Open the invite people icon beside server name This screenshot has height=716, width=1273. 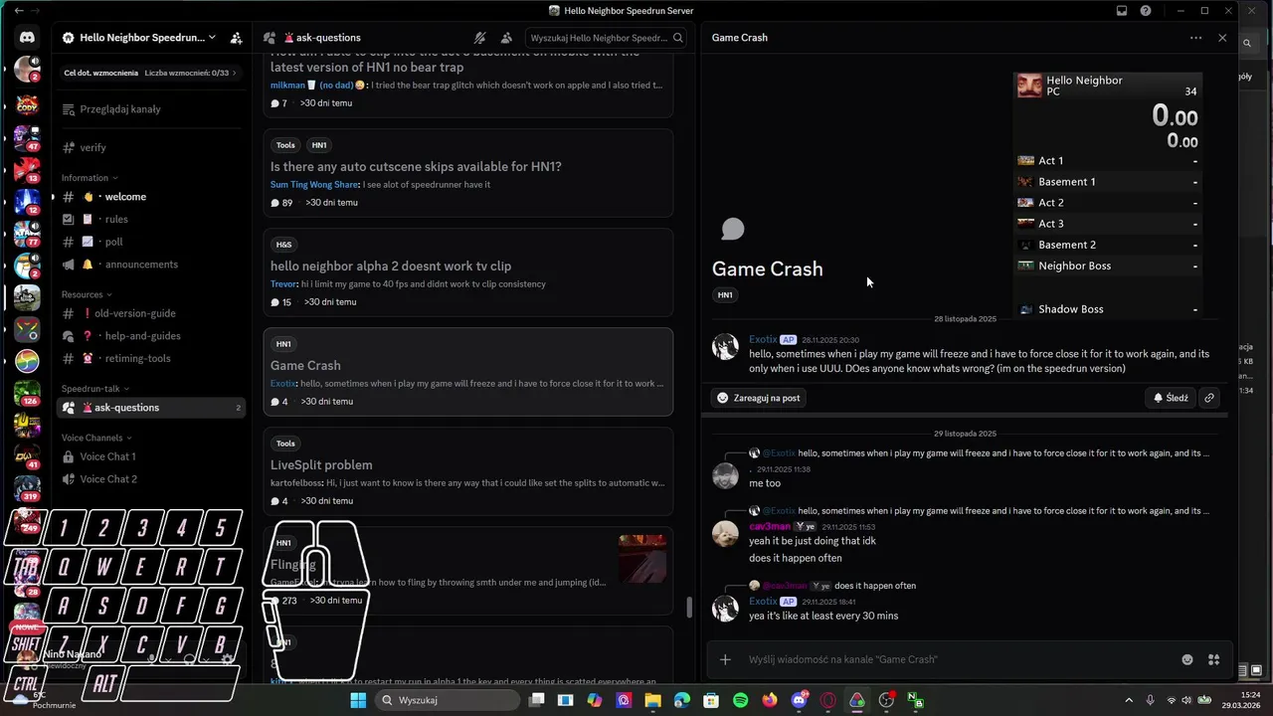click(x=236, y=38)
